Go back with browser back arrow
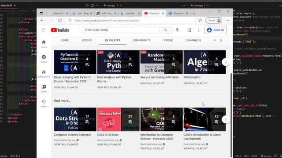 [42, 21]
